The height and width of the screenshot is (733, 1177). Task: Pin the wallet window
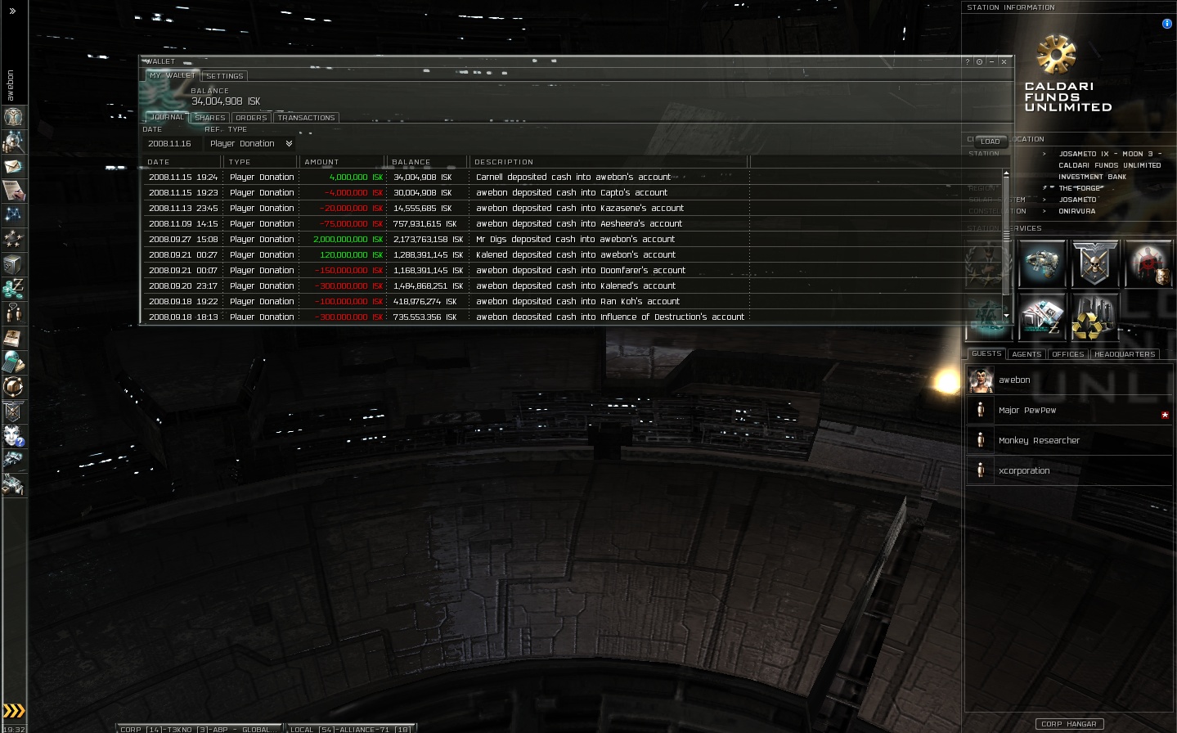point(979,62)
